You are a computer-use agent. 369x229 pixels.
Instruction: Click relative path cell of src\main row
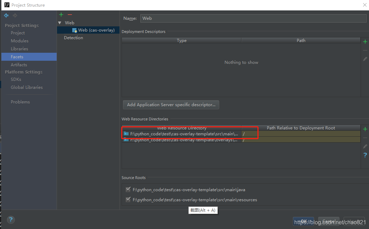(301, 134)
